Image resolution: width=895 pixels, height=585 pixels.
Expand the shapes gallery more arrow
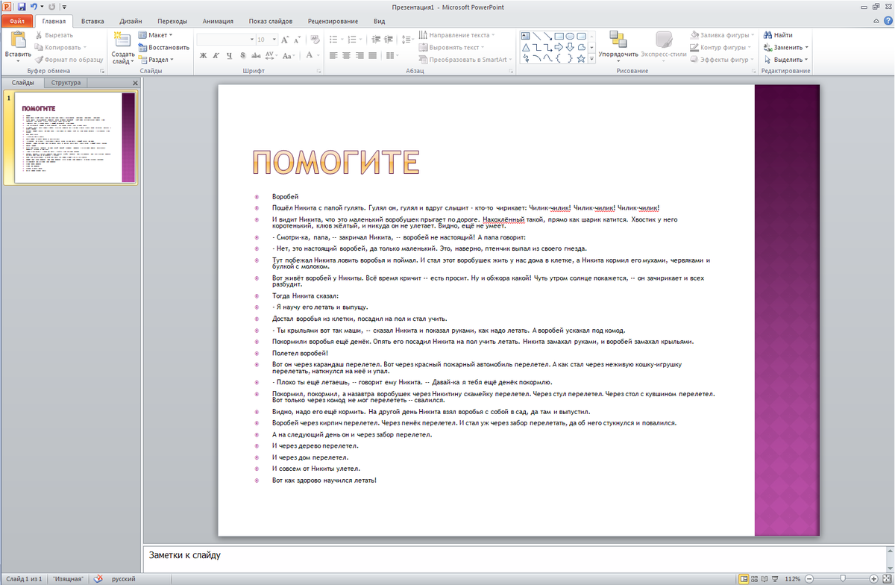[591, 58]
